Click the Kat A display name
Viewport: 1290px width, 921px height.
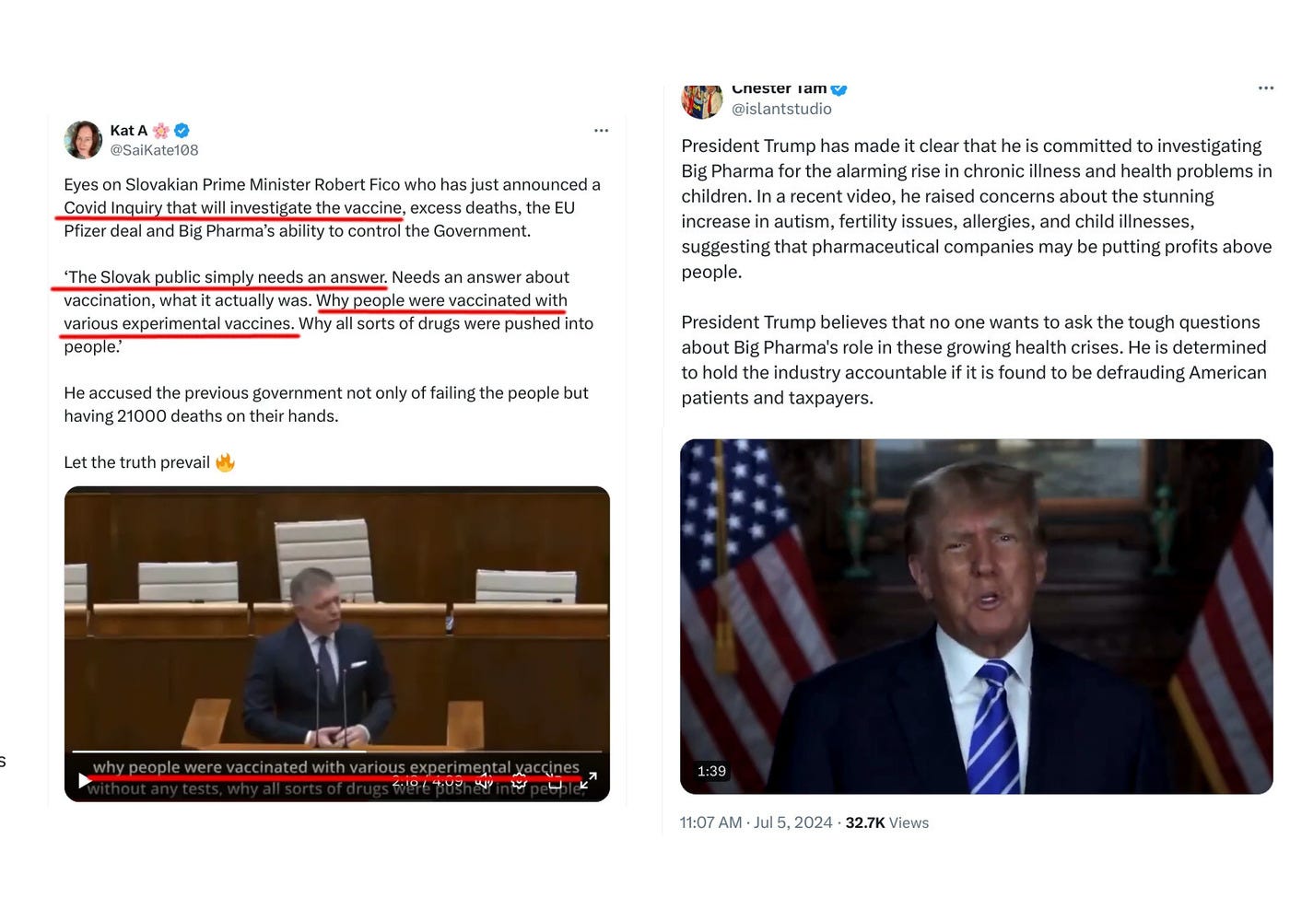128,131
